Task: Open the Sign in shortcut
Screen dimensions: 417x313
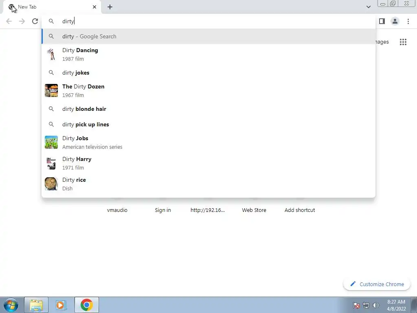Action: tap(163, 210)
